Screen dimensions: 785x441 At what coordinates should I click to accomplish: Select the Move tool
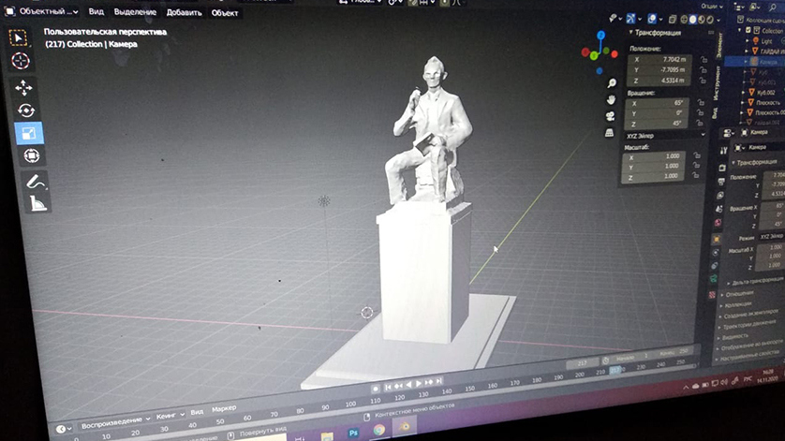(x=23, y=87)
